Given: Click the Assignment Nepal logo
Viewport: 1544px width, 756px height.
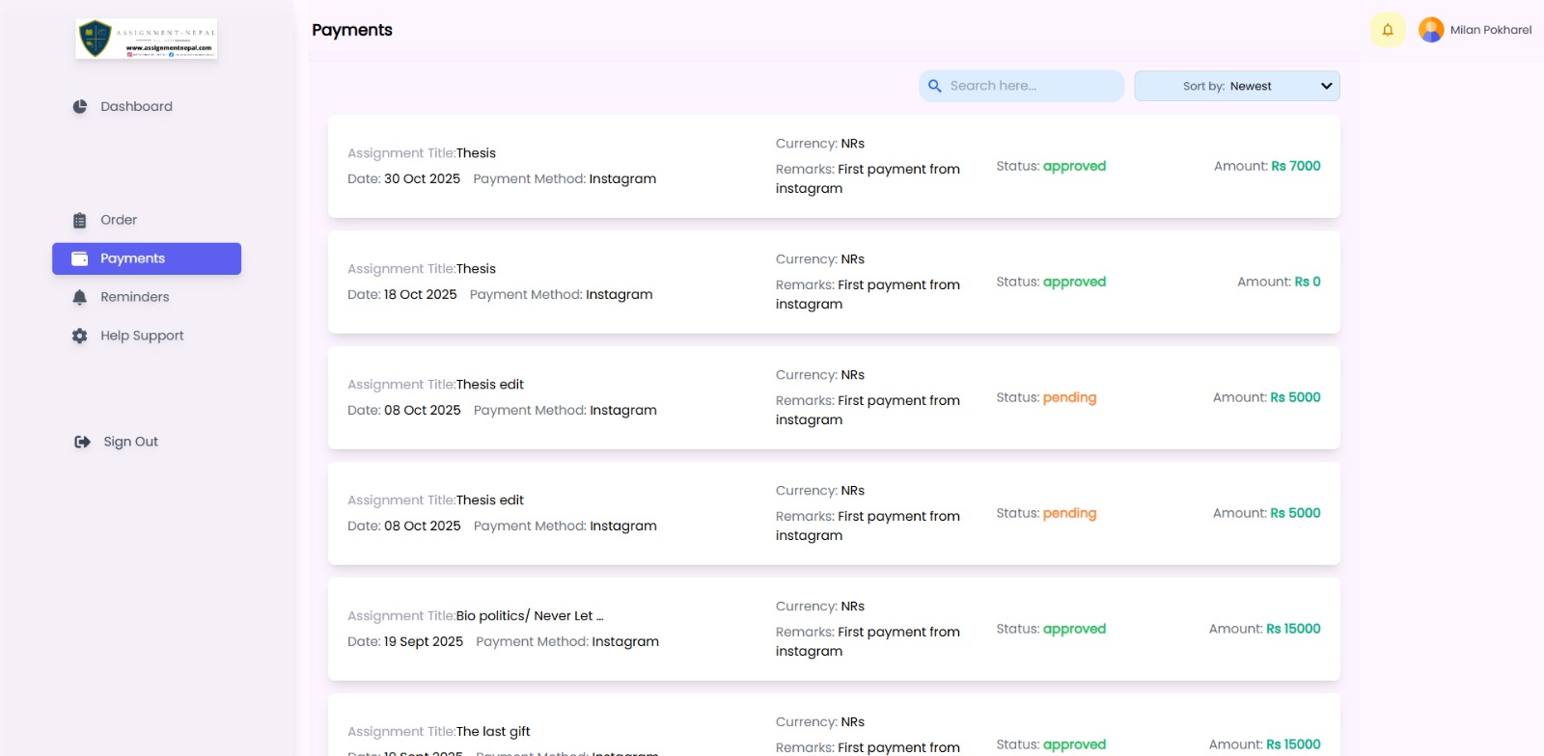Looking at the screenshot, I should pos(146,39).
